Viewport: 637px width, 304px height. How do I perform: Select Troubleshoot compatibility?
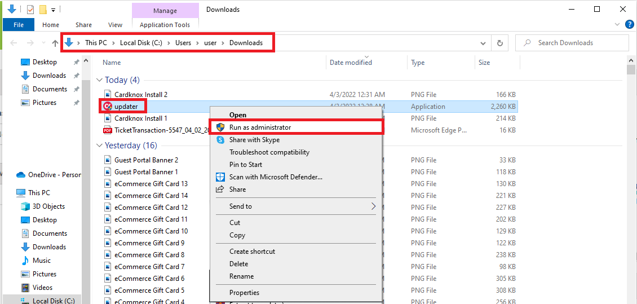click(296, 152)
